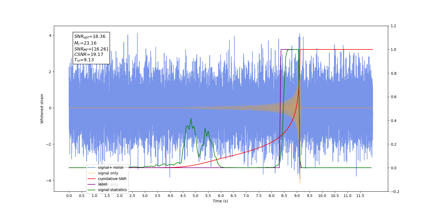Click the left y-axis tick label −2

click(x=48, y=144)
